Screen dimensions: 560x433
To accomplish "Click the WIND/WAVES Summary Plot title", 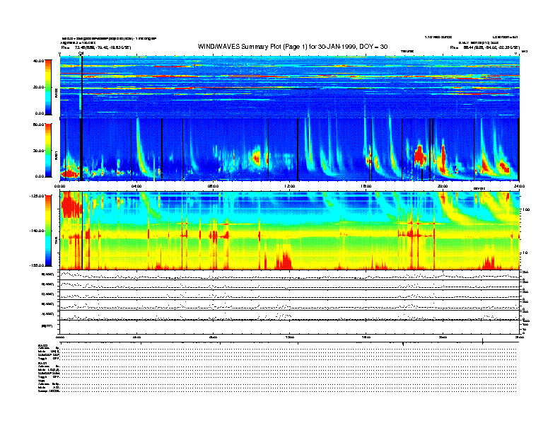I will [293, 47].
